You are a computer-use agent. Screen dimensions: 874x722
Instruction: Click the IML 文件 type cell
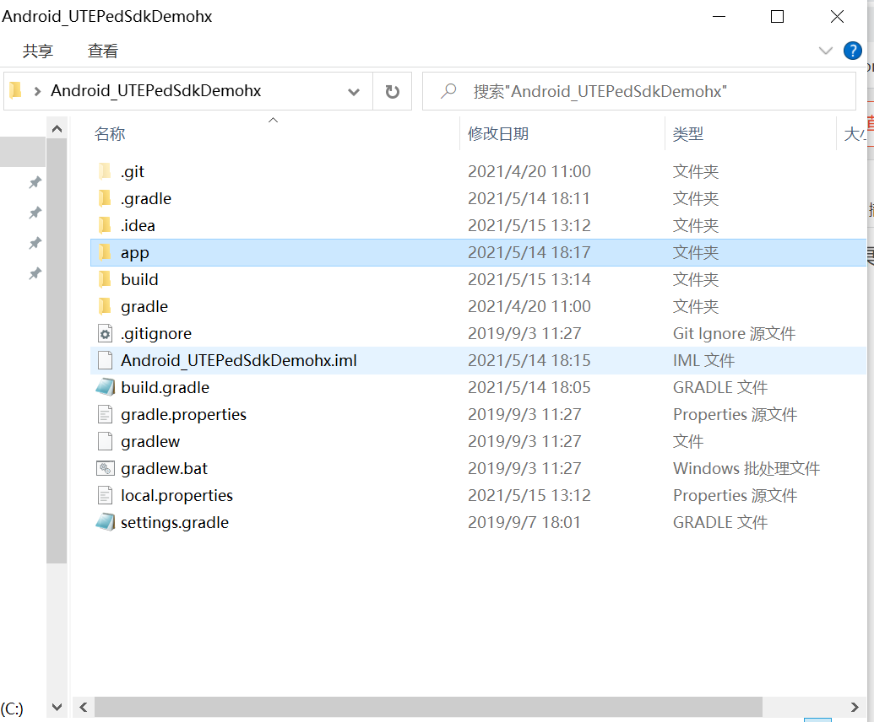(x=703, y=361)
